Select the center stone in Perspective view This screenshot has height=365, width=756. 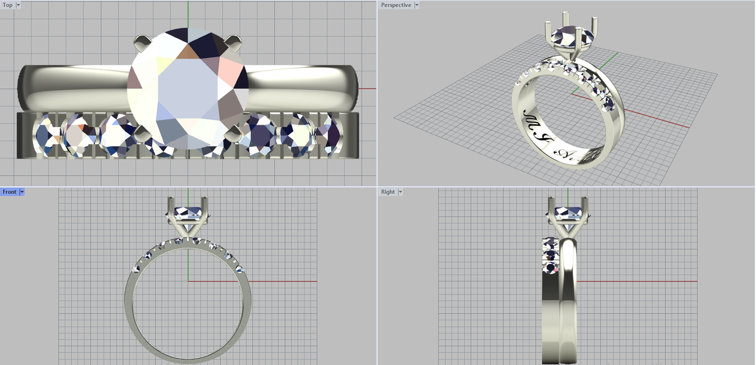[569, 37]
